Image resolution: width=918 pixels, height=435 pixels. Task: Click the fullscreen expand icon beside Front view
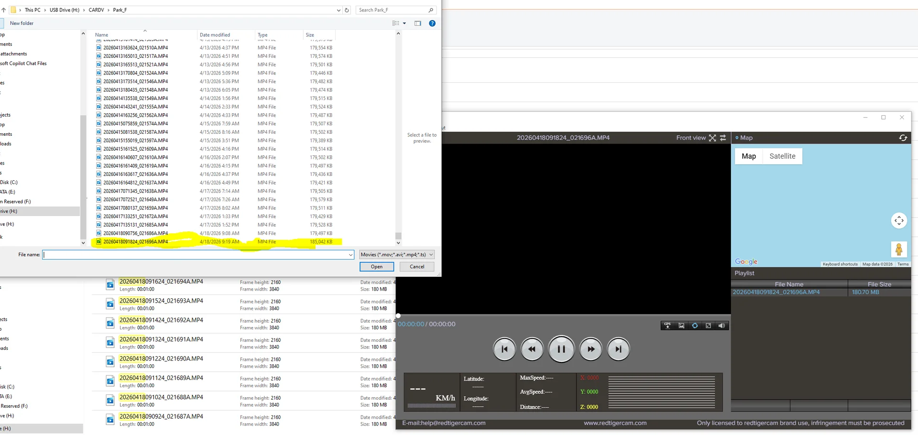712,138
